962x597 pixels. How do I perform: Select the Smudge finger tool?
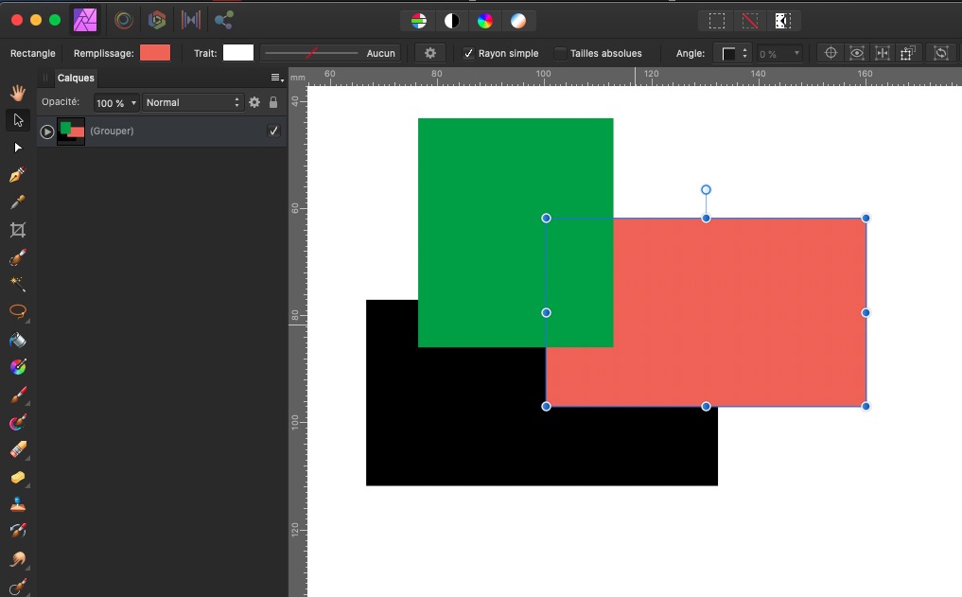(18, 559)
